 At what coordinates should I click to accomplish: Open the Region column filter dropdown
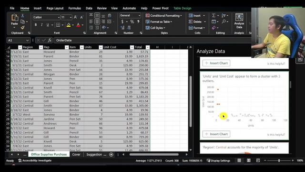41,47
